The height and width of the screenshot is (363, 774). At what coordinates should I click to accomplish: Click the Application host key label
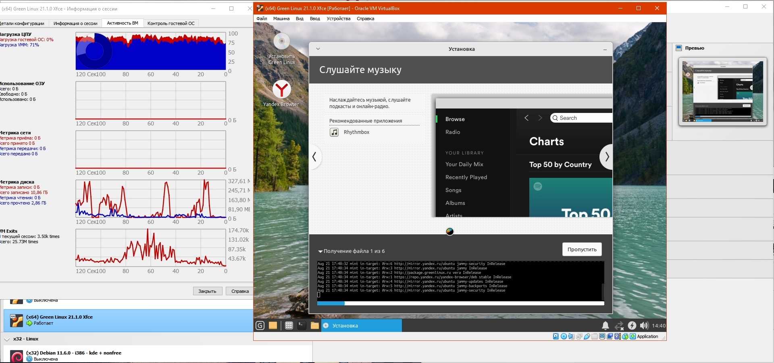(647, 336)
